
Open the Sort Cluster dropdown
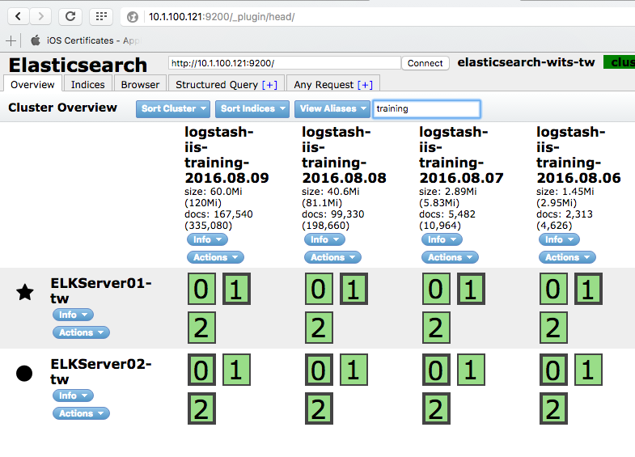pos(173,109)
